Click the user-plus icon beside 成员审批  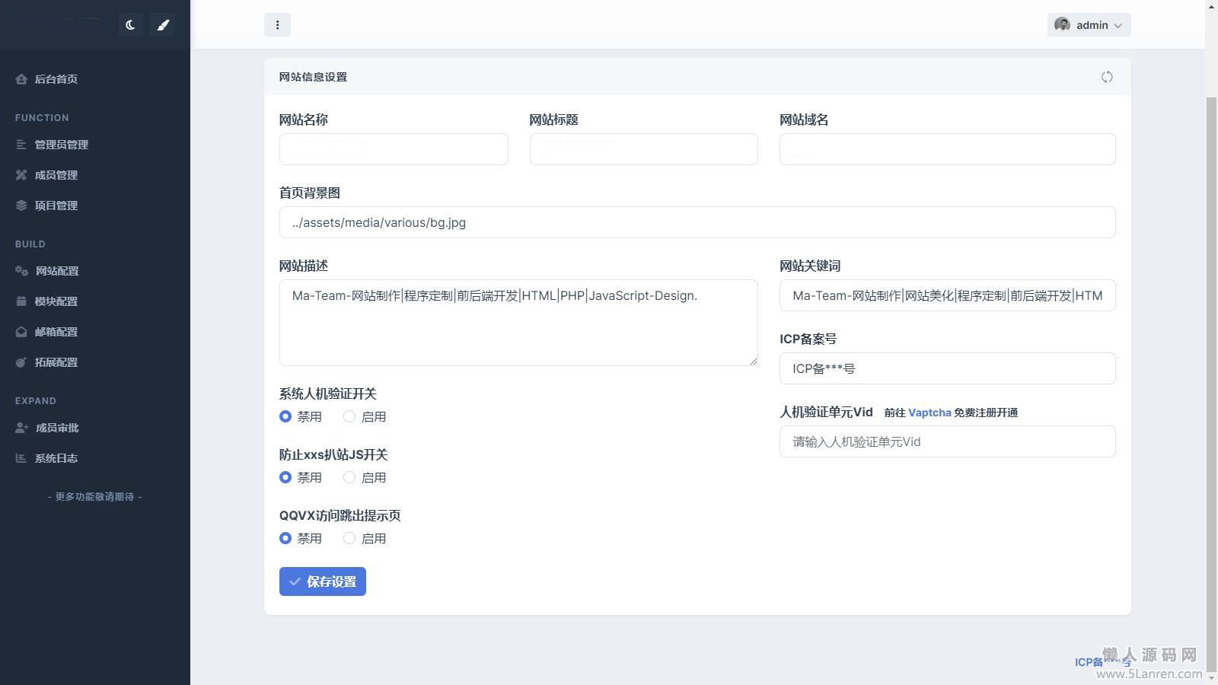click(x=21, y=428)
